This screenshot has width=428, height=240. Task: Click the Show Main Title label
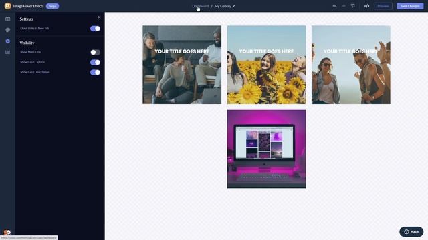click(x=30, y=52)
